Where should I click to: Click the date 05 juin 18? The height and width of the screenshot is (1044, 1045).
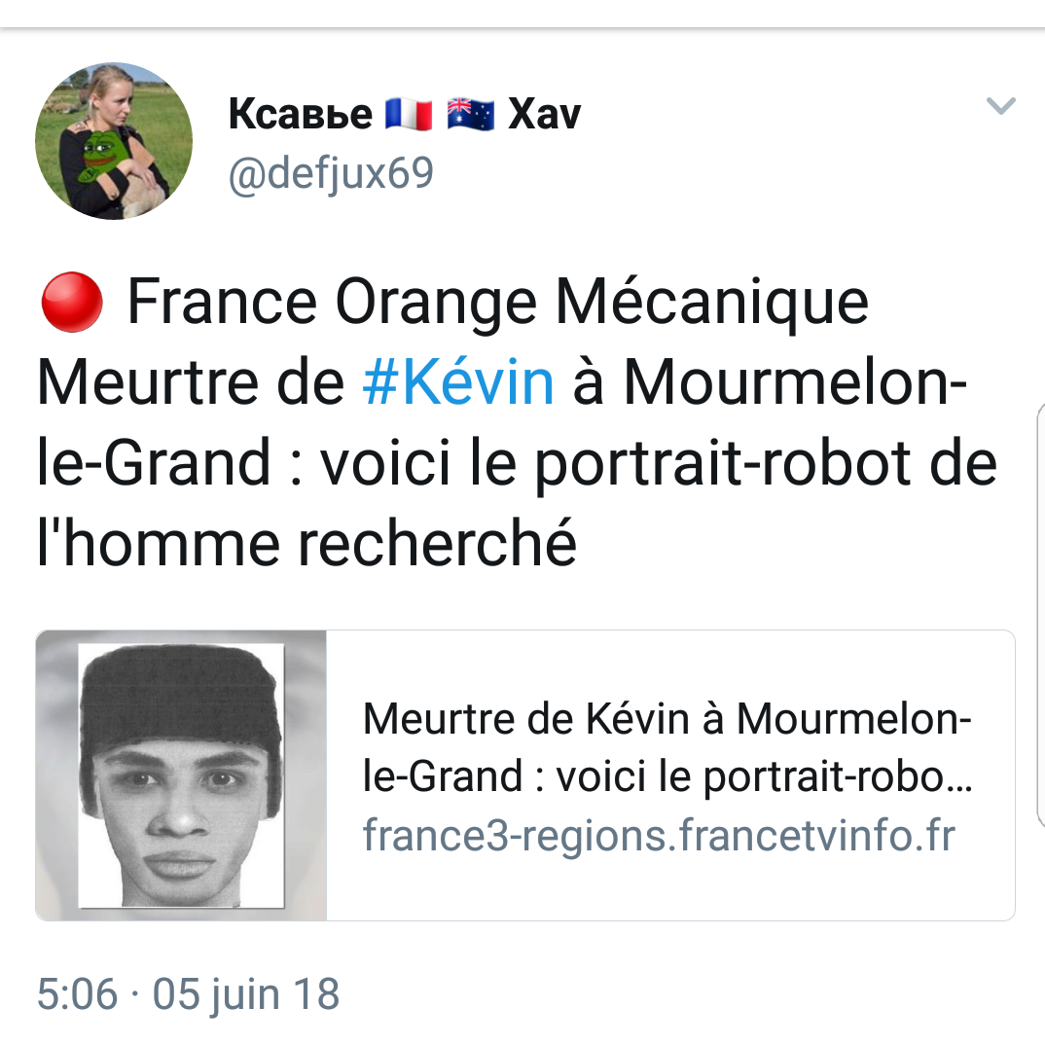pyautogui.click(x=246, y=994)
